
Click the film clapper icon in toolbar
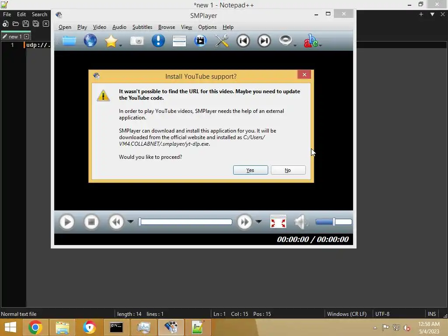coord(200,41)
